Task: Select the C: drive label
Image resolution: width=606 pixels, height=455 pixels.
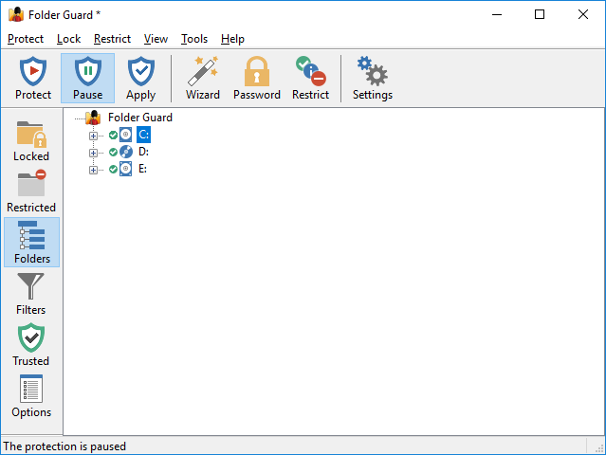Action: [x=143, y=135]
